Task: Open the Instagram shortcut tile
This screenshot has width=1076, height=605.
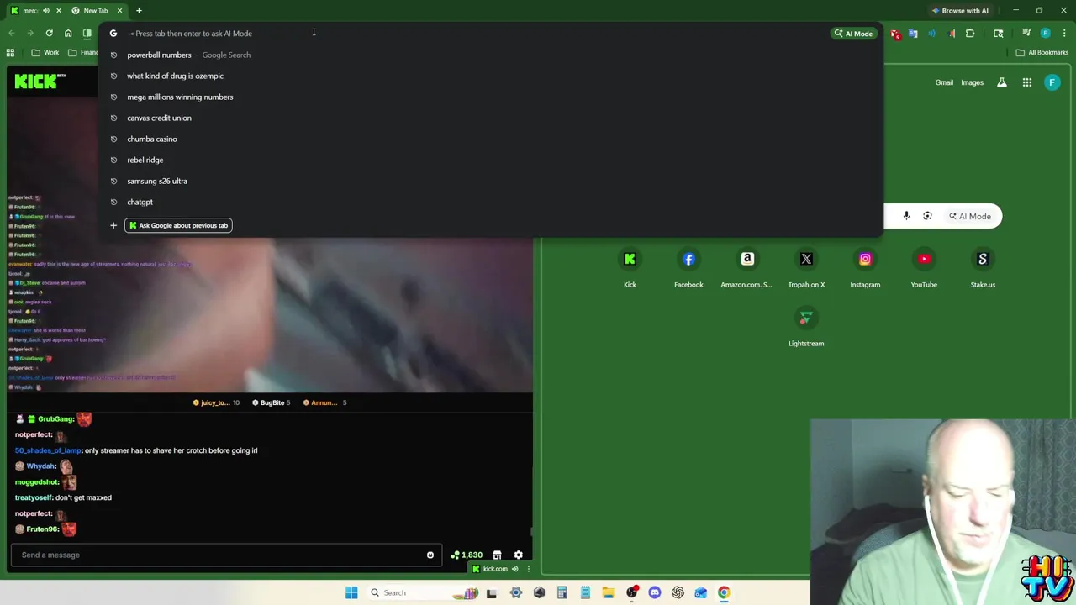Action: [865, 268]
